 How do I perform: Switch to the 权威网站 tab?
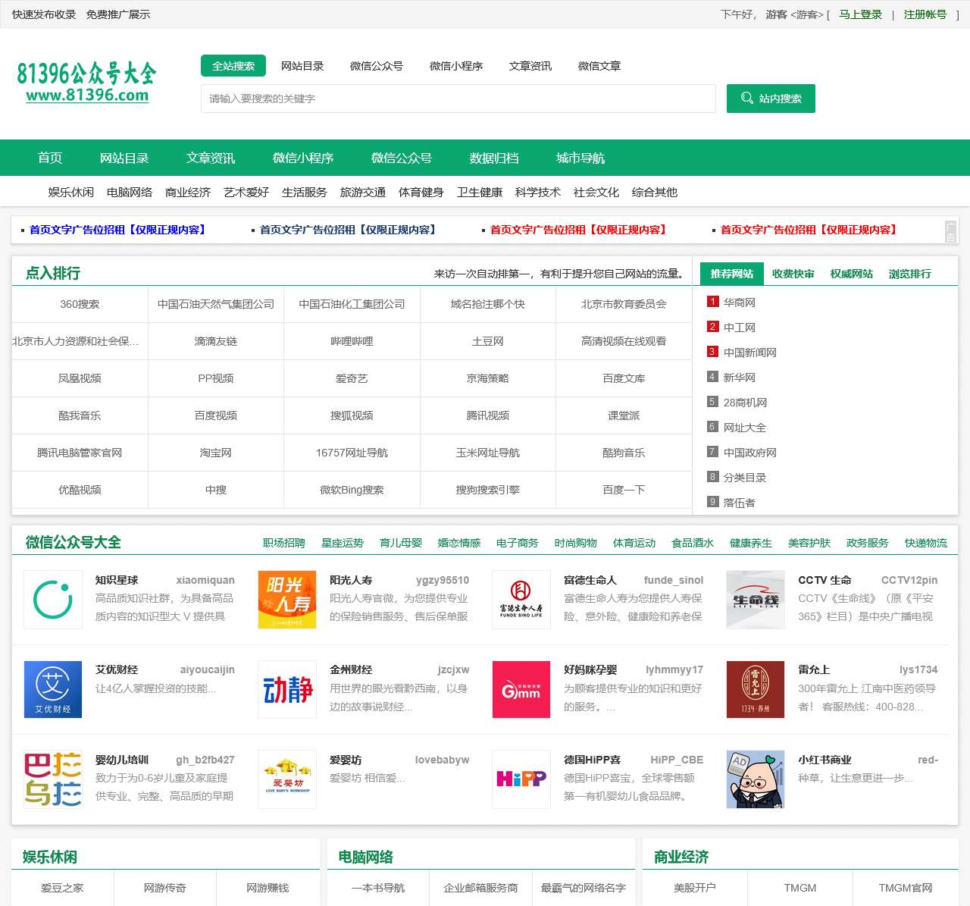[852, 274]
